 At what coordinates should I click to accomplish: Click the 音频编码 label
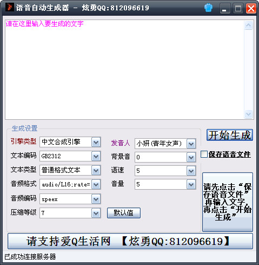click(23, 198)
